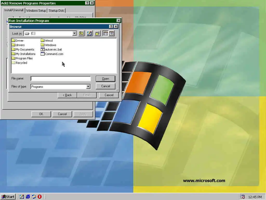Click OK in Add/Remove Programs Properties
The width and height of the screenshot is (266, 200).
(41, 114)
